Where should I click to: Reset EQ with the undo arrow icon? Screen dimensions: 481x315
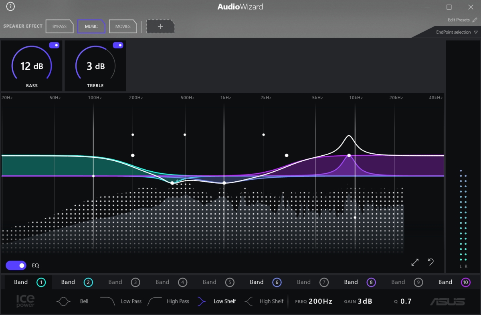[430, 262]
